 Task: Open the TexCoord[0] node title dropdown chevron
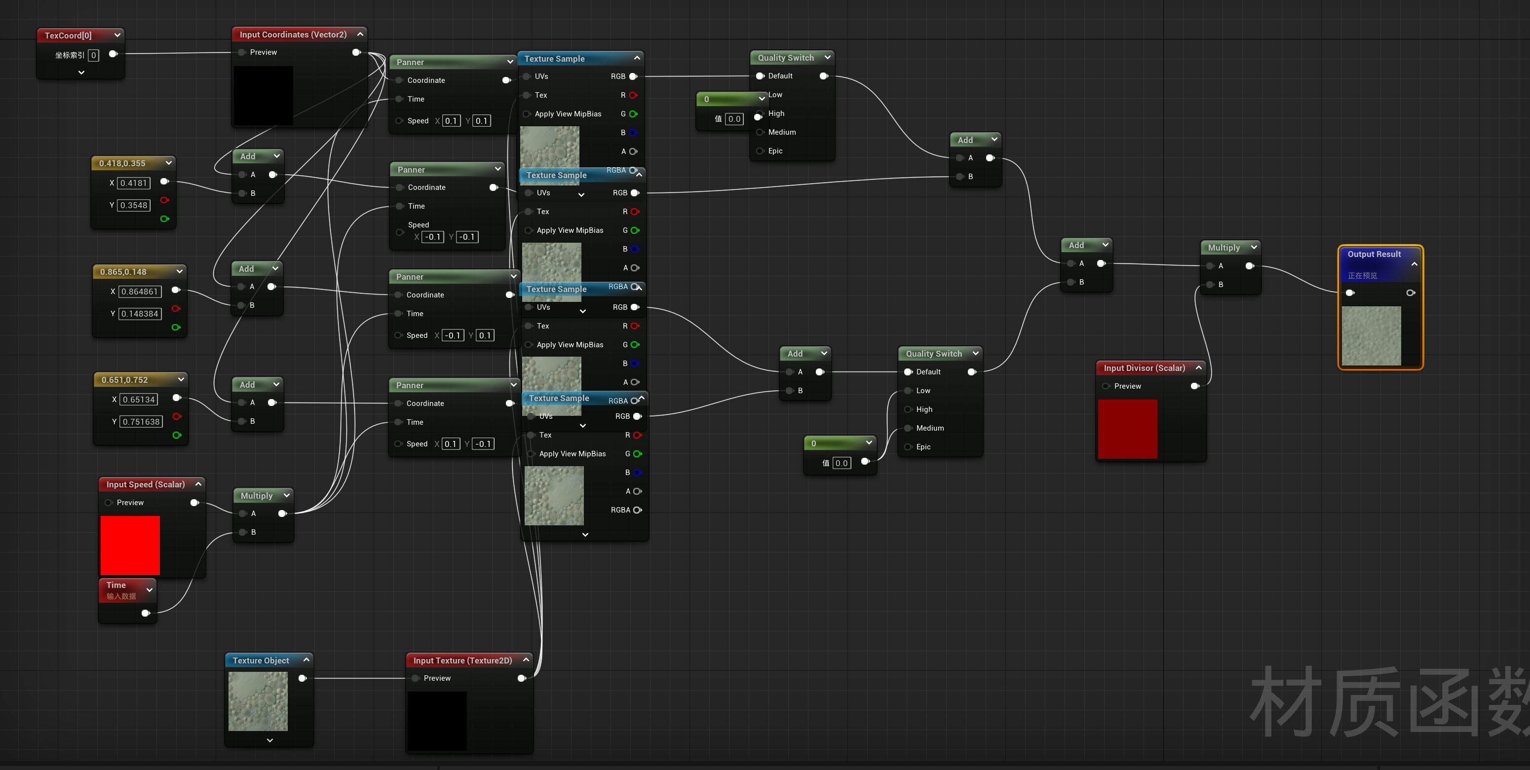pos(117,35)
